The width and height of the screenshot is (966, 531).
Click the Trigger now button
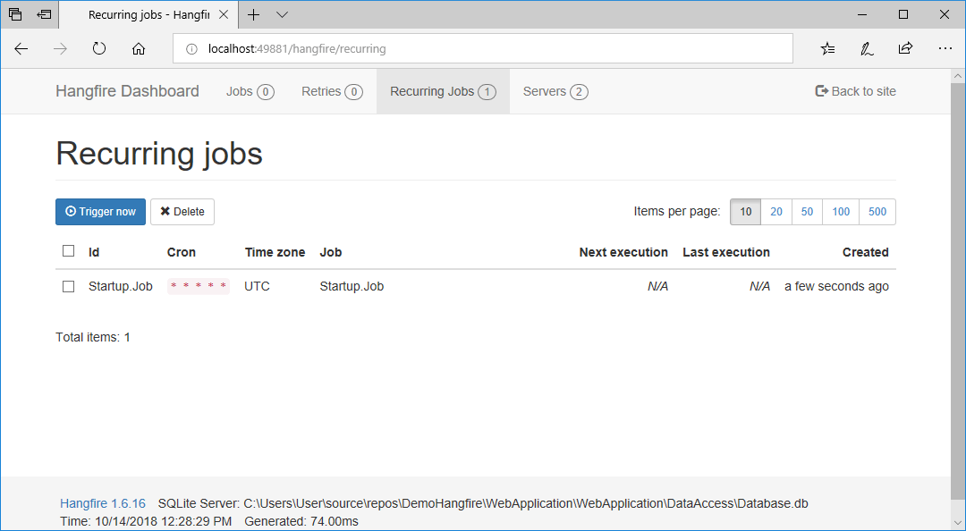click(x=100, y=211)
